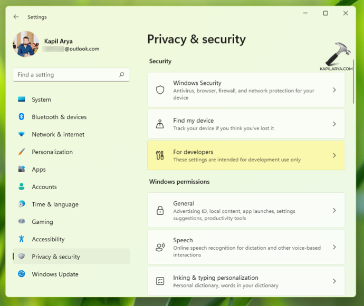Click the For developers tools icon

(x=160, y=155)
